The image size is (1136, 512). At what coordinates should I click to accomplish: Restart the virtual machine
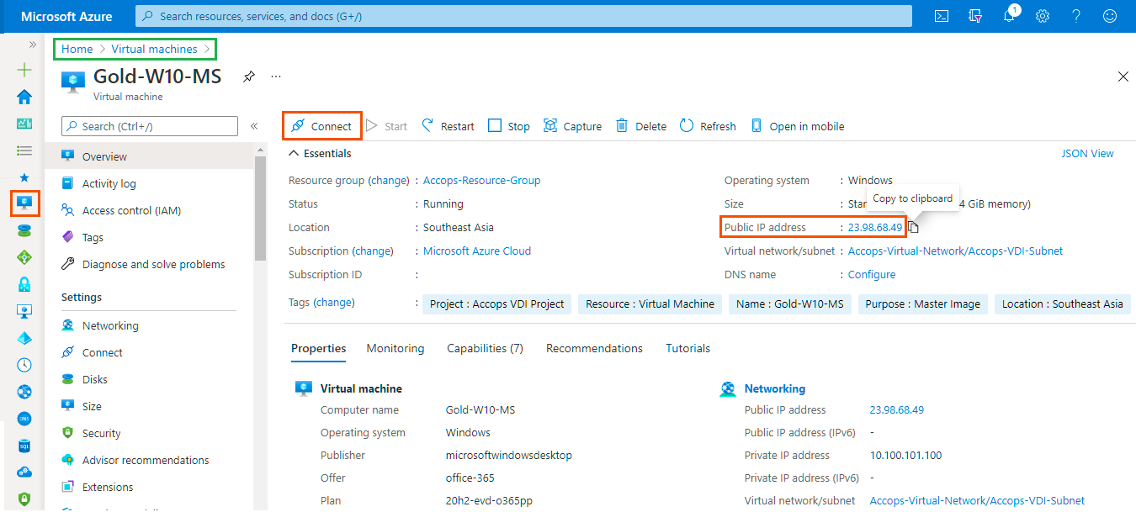point(448,126)
